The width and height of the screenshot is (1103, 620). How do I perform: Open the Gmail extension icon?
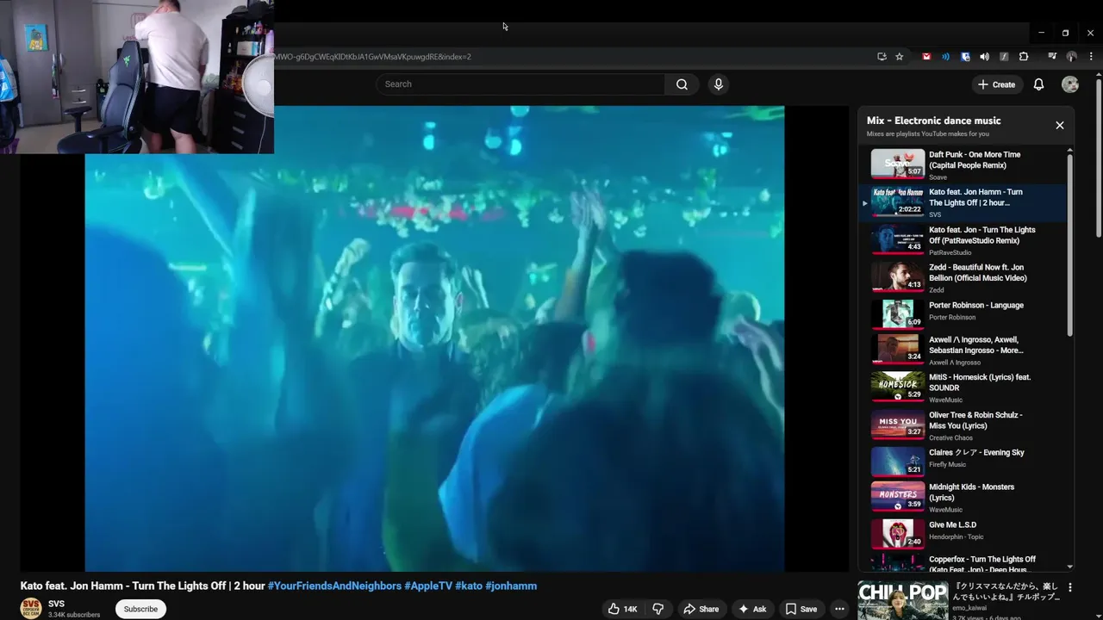point(926,57)
